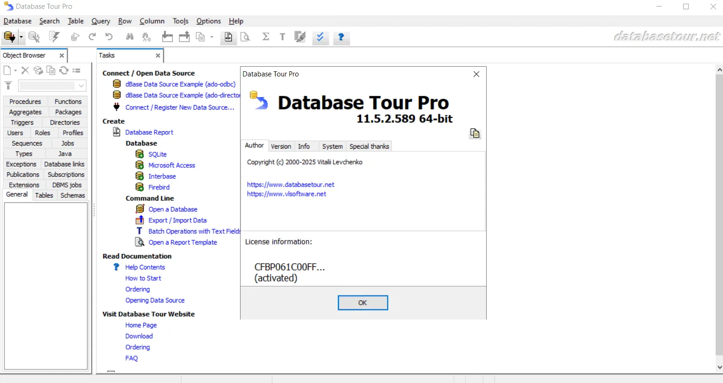723x383 pixels.
Task: Click the sigma aggregate toolbar icon
Action: click(x=266, y=37)
